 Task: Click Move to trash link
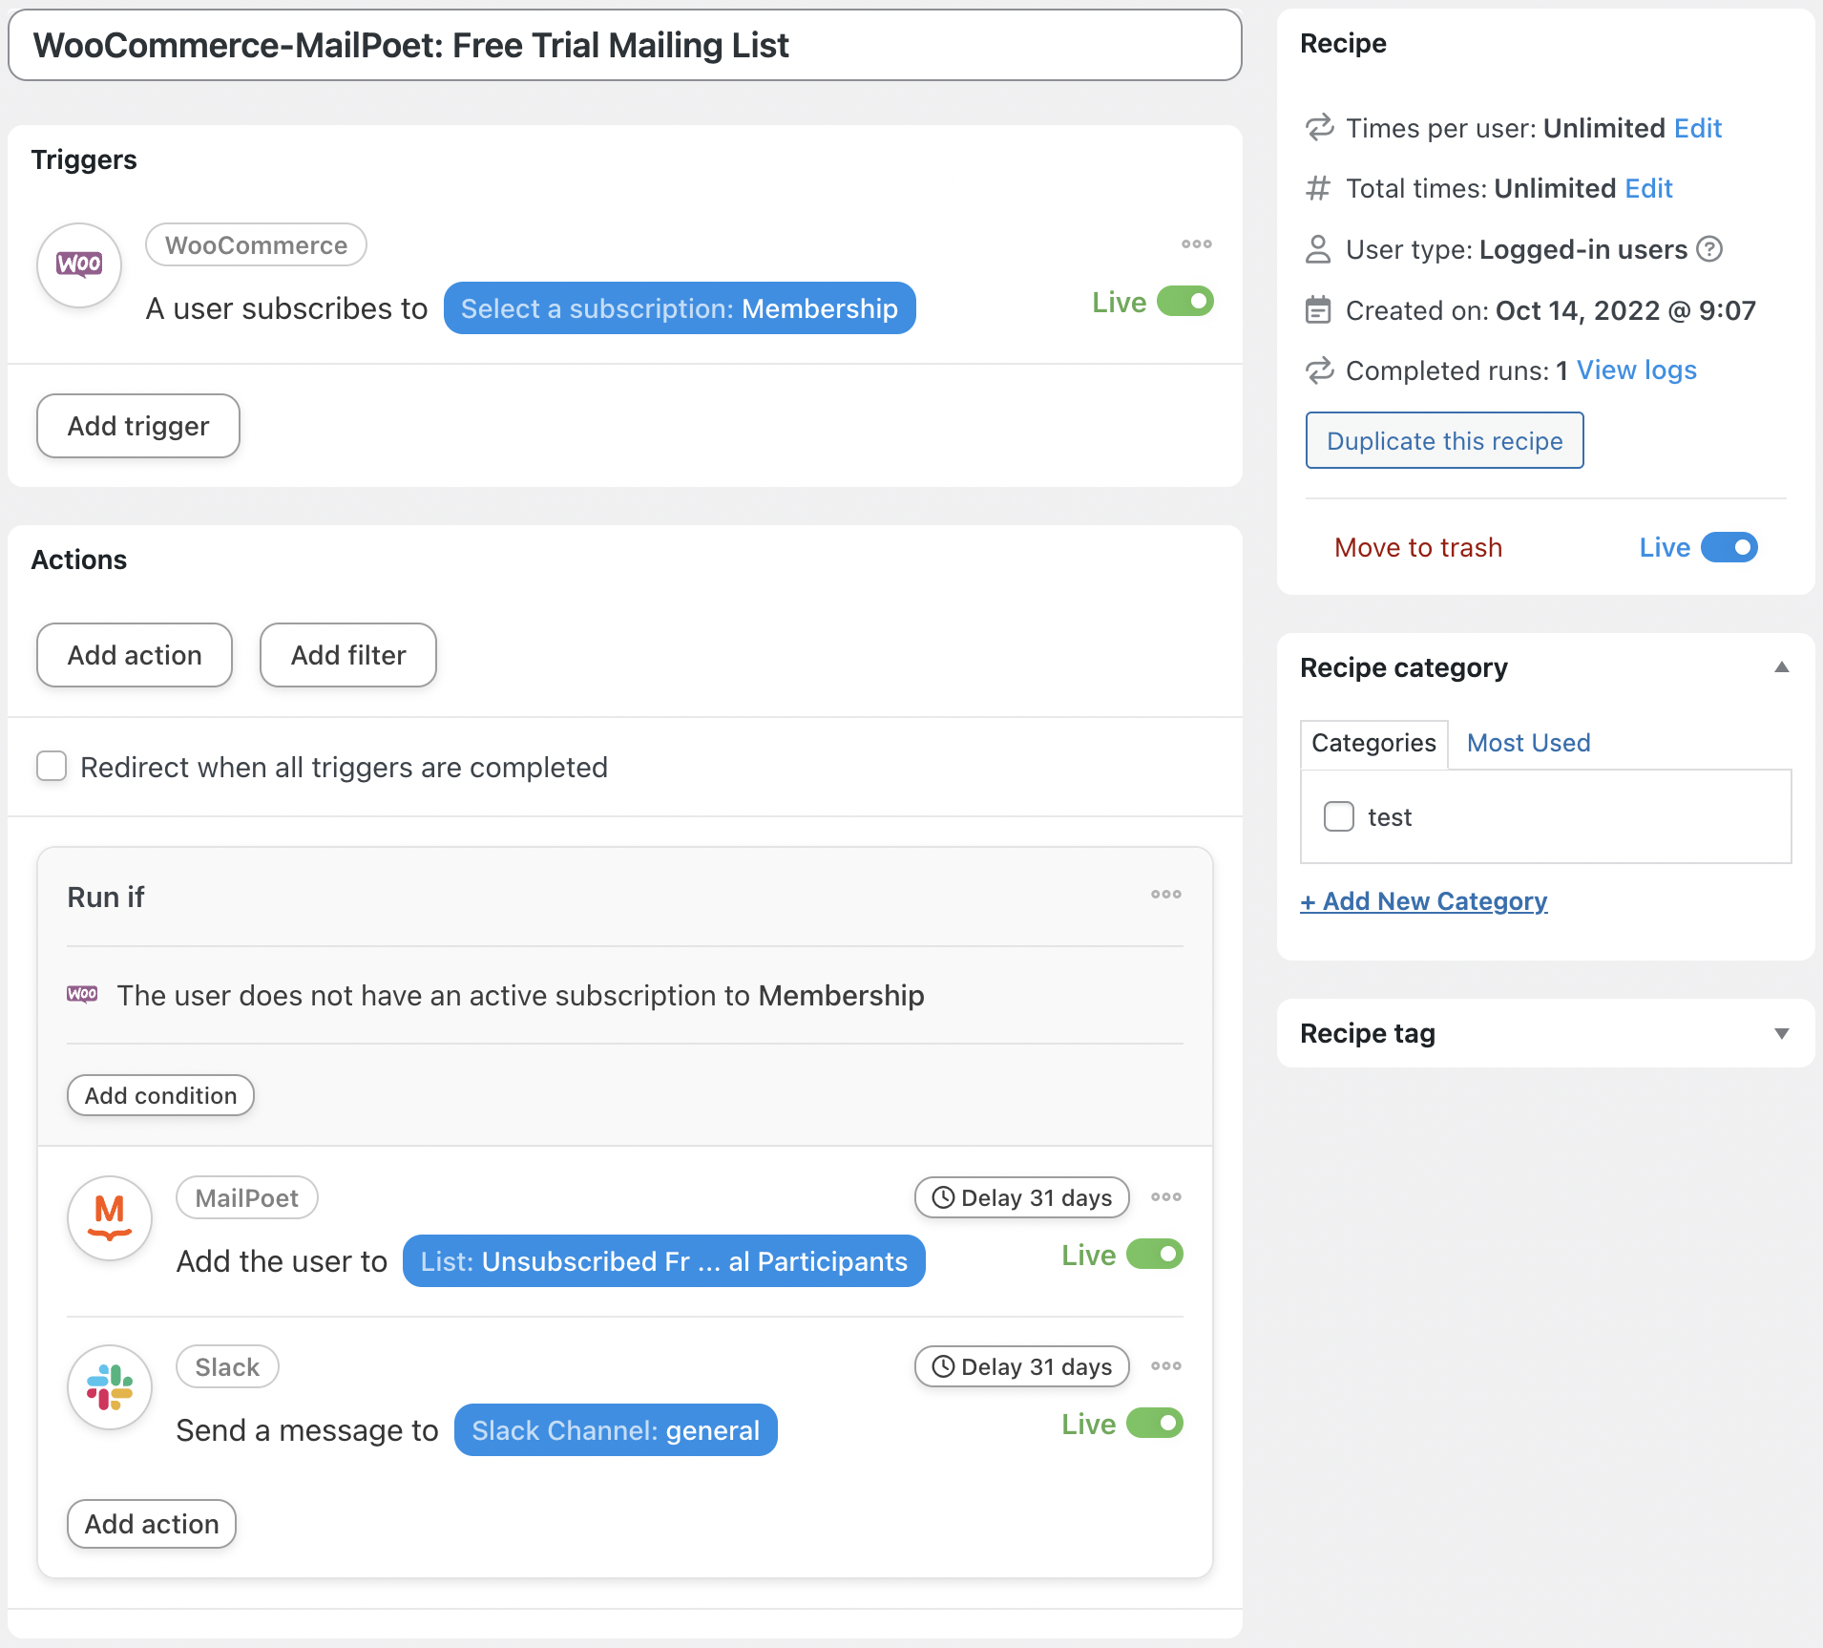pos(1418,547)
